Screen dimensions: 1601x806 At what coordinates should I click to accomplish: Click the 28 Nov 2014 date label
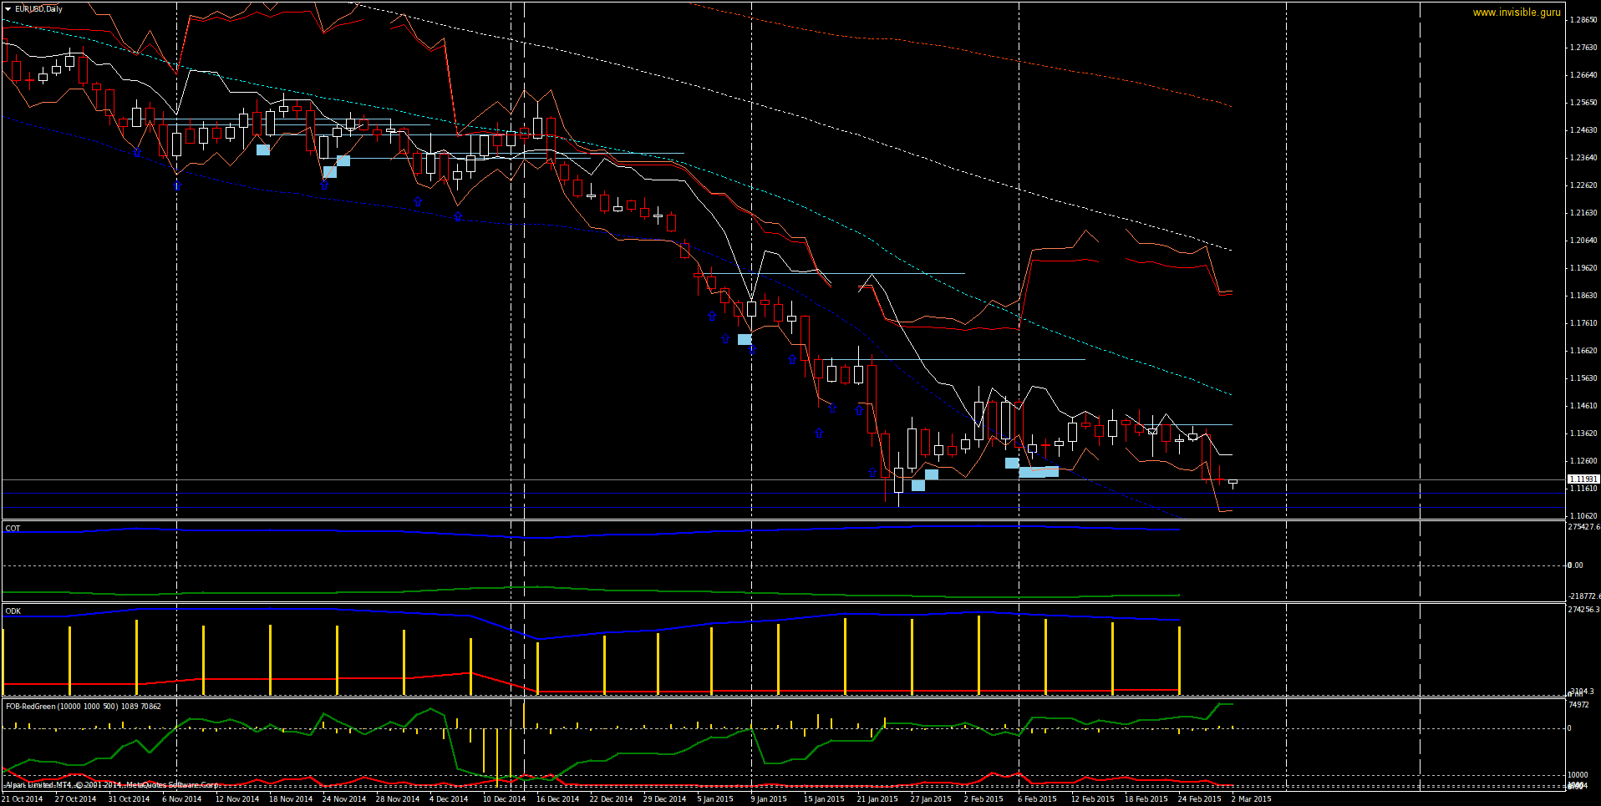pos(398,798)
